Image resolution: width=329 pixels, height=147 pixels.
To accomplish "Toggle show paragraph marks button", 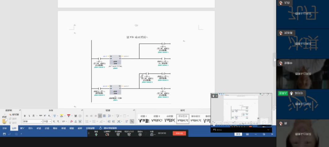I will click(131, 121).
